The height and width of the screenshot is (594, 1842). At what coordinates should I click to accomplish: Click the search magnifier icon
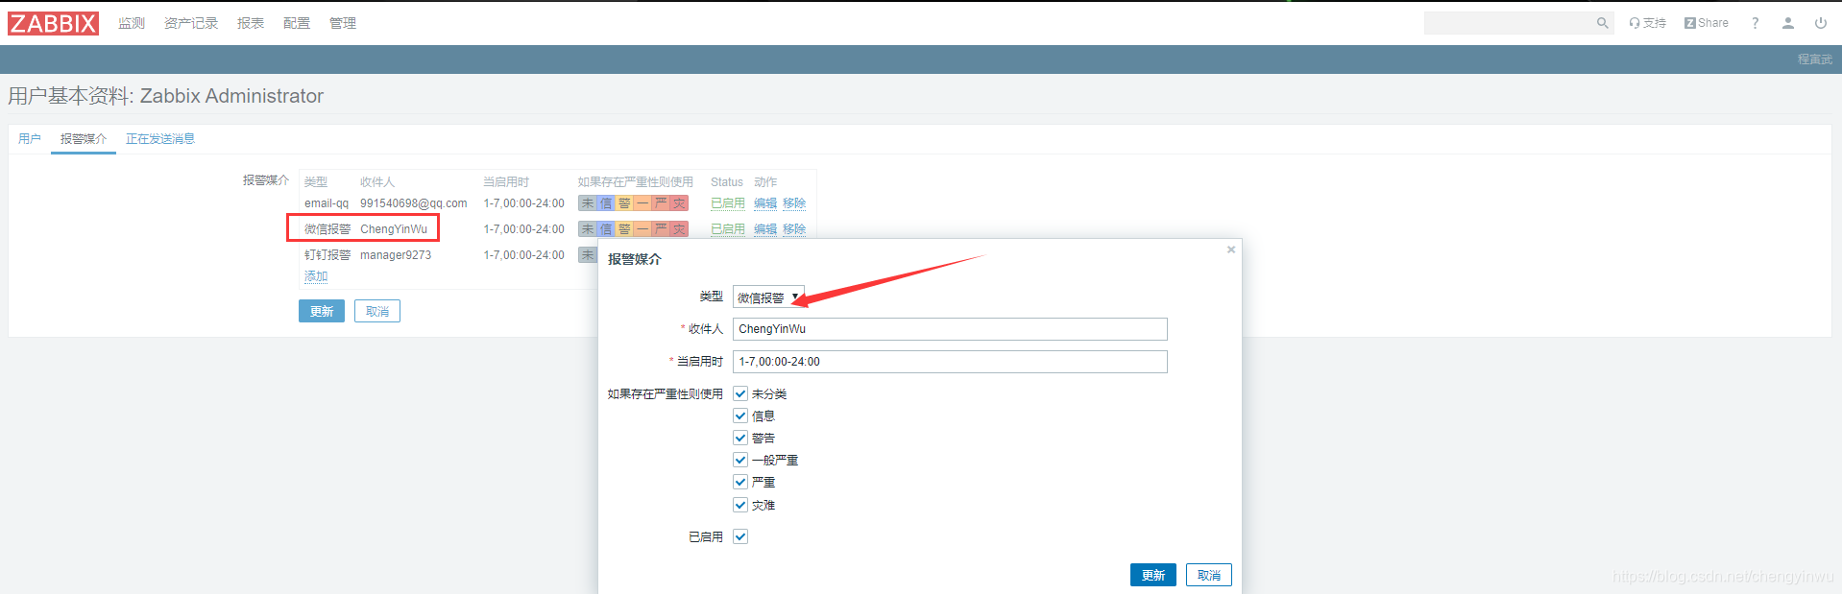pyautogui.click(x=1602, y=23)
